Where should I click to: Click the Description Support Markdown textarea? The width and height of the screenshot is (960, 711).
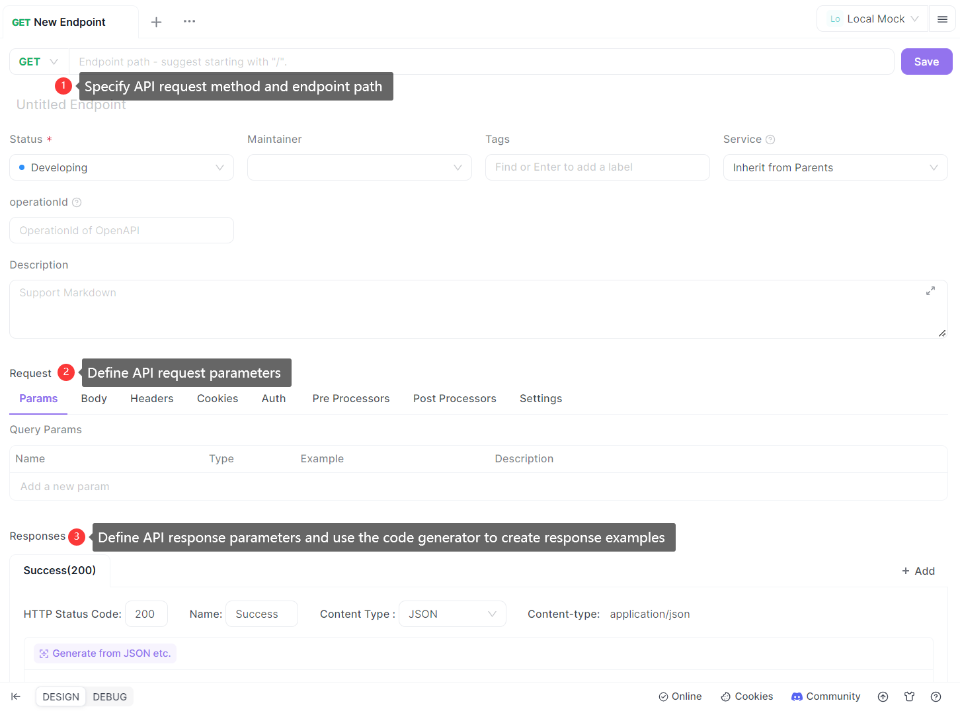tap(479, 309)
